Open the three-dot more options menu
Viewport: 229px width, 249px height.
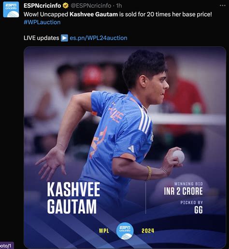pos(223,5)
